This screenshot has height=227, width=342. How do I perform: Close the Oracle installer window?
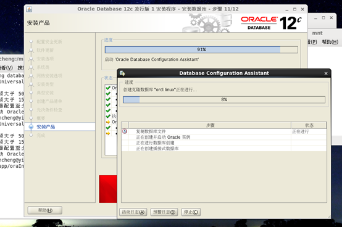pos(302,9)
